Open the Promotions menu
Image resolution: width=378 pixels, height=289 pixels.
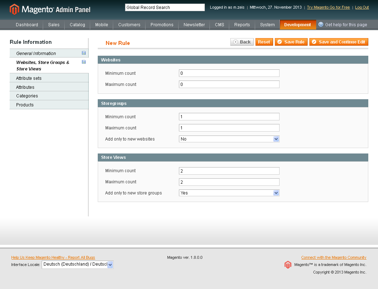tap(162, 24)
